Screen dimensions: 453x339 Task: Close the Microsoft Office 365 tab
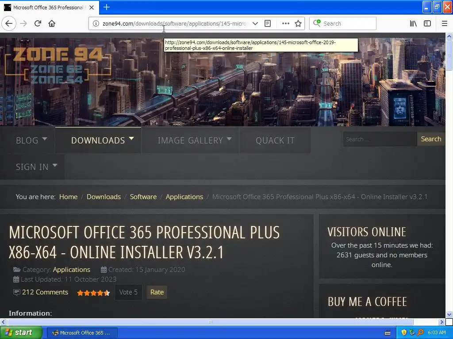(92, 8)
